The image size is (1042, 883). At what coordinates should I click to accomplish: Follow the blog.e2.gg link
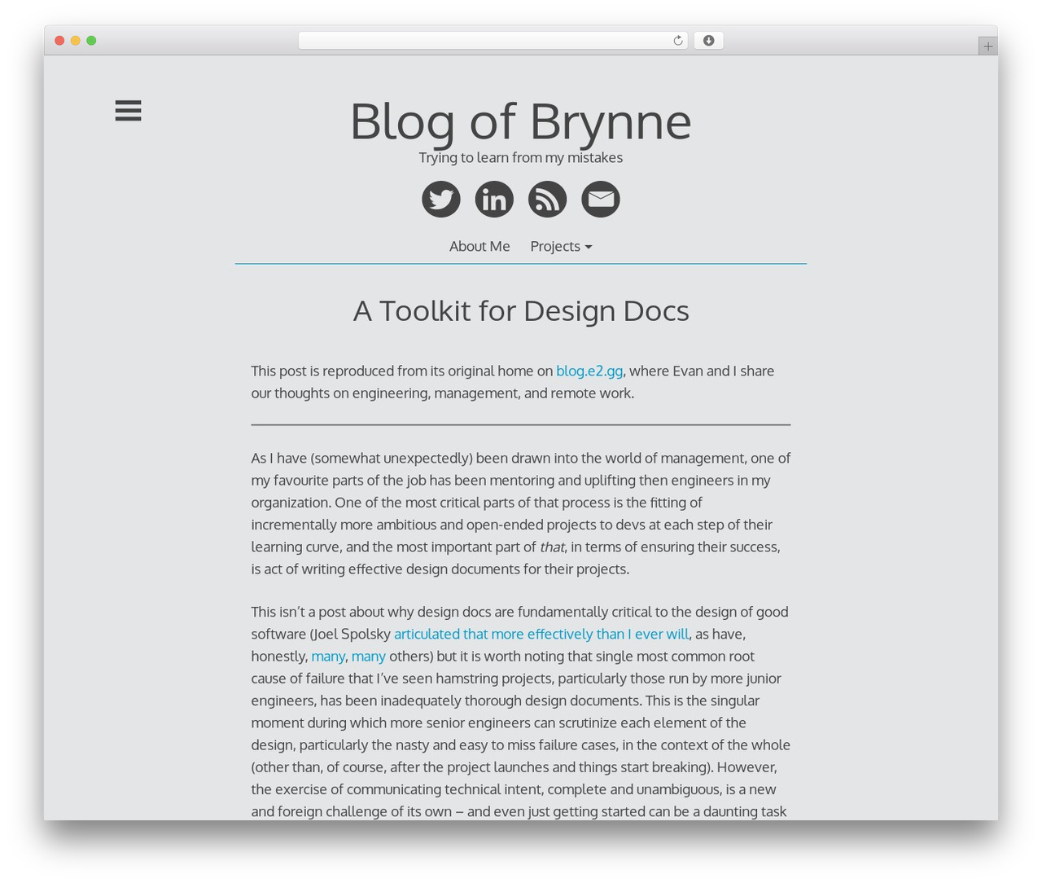[x=589, y=371]
